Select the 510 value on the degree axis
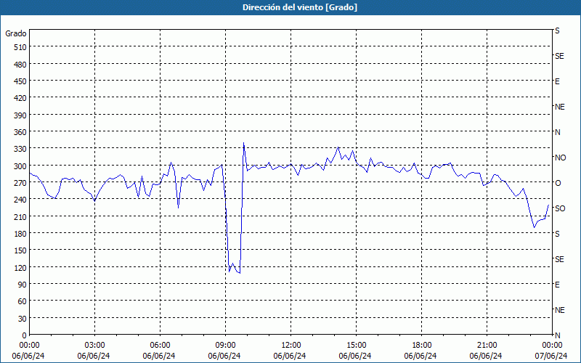The width and height of the screenshot is (581, 363). (x=20, y=47)
